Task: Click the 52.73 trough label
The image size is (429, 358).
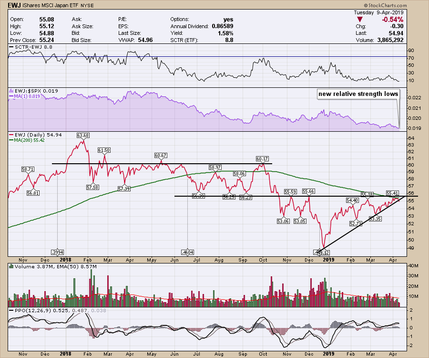Action: (356, 223)
